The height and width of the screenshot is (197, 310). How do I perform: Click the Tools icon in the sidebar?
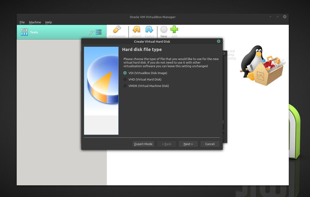25,32
